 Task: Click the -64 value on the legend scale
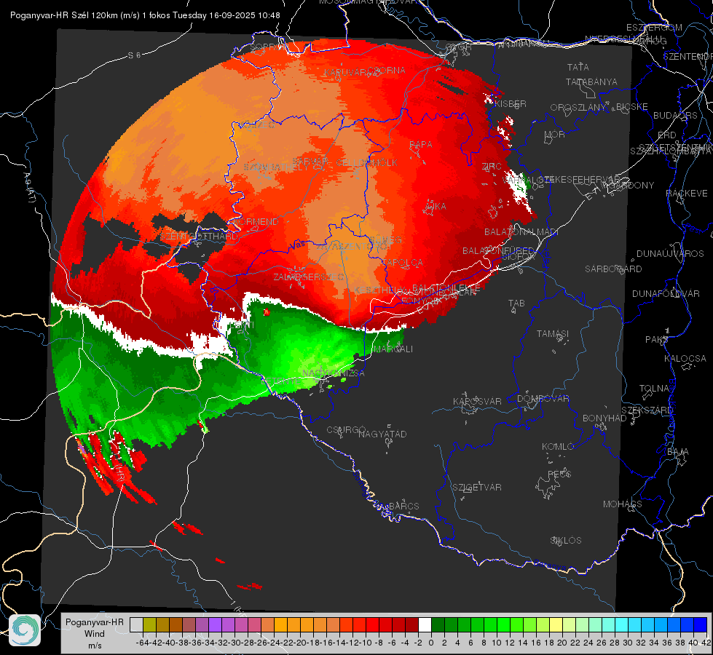point(142,643)
